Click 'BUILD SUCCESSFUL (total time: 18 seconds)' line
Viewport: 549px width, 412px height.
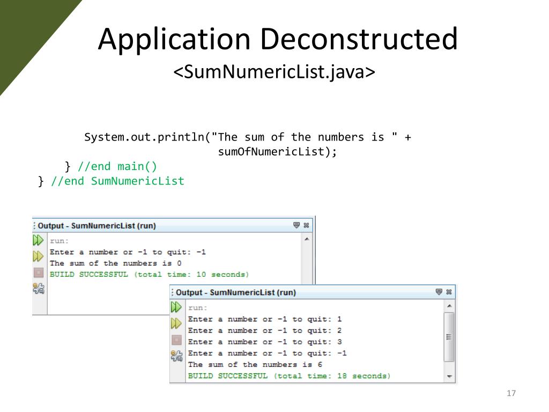289,376
